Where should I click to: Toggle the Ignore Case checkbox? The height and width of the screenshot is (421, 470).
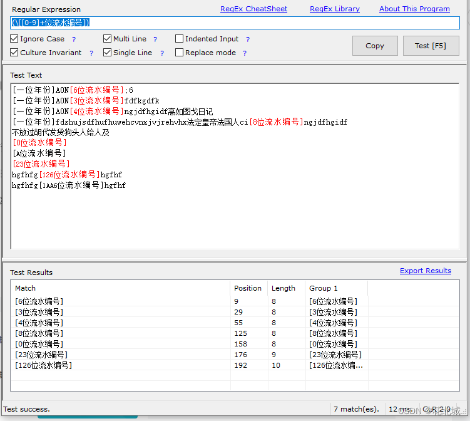pyautogui.click(x=14, y=39)
